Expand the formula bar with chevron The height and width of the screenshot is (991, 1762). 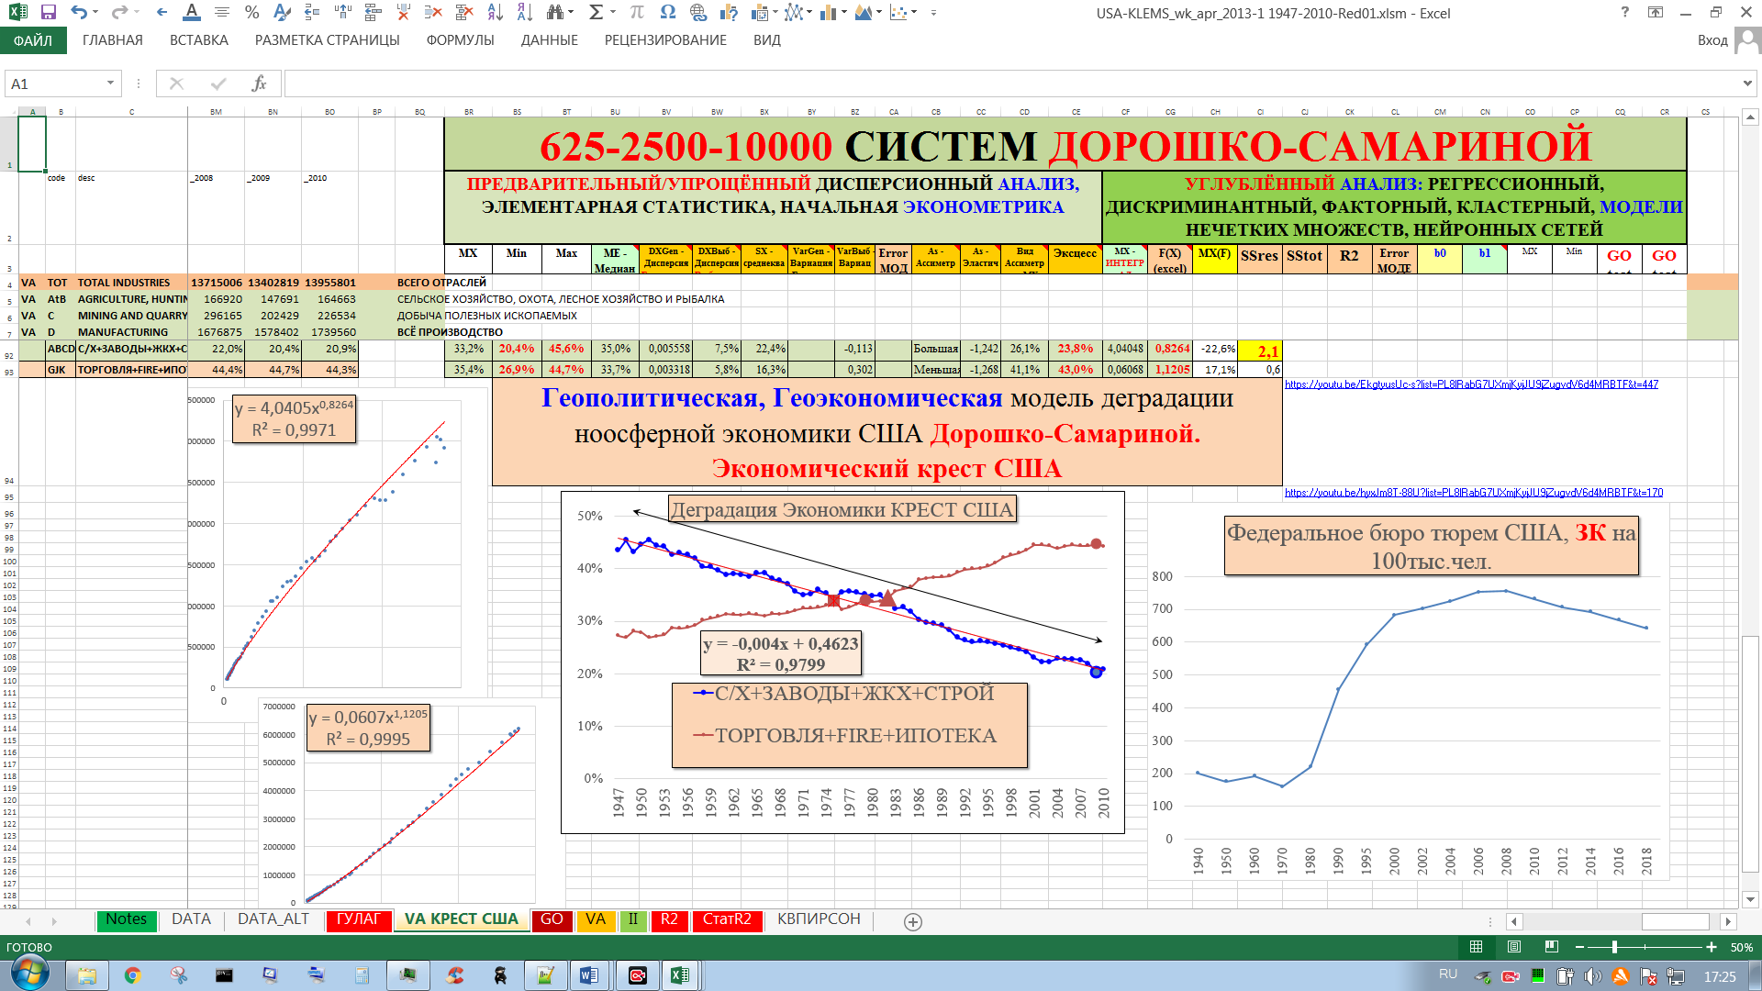pyautogui.click(x=1746, y=84)
